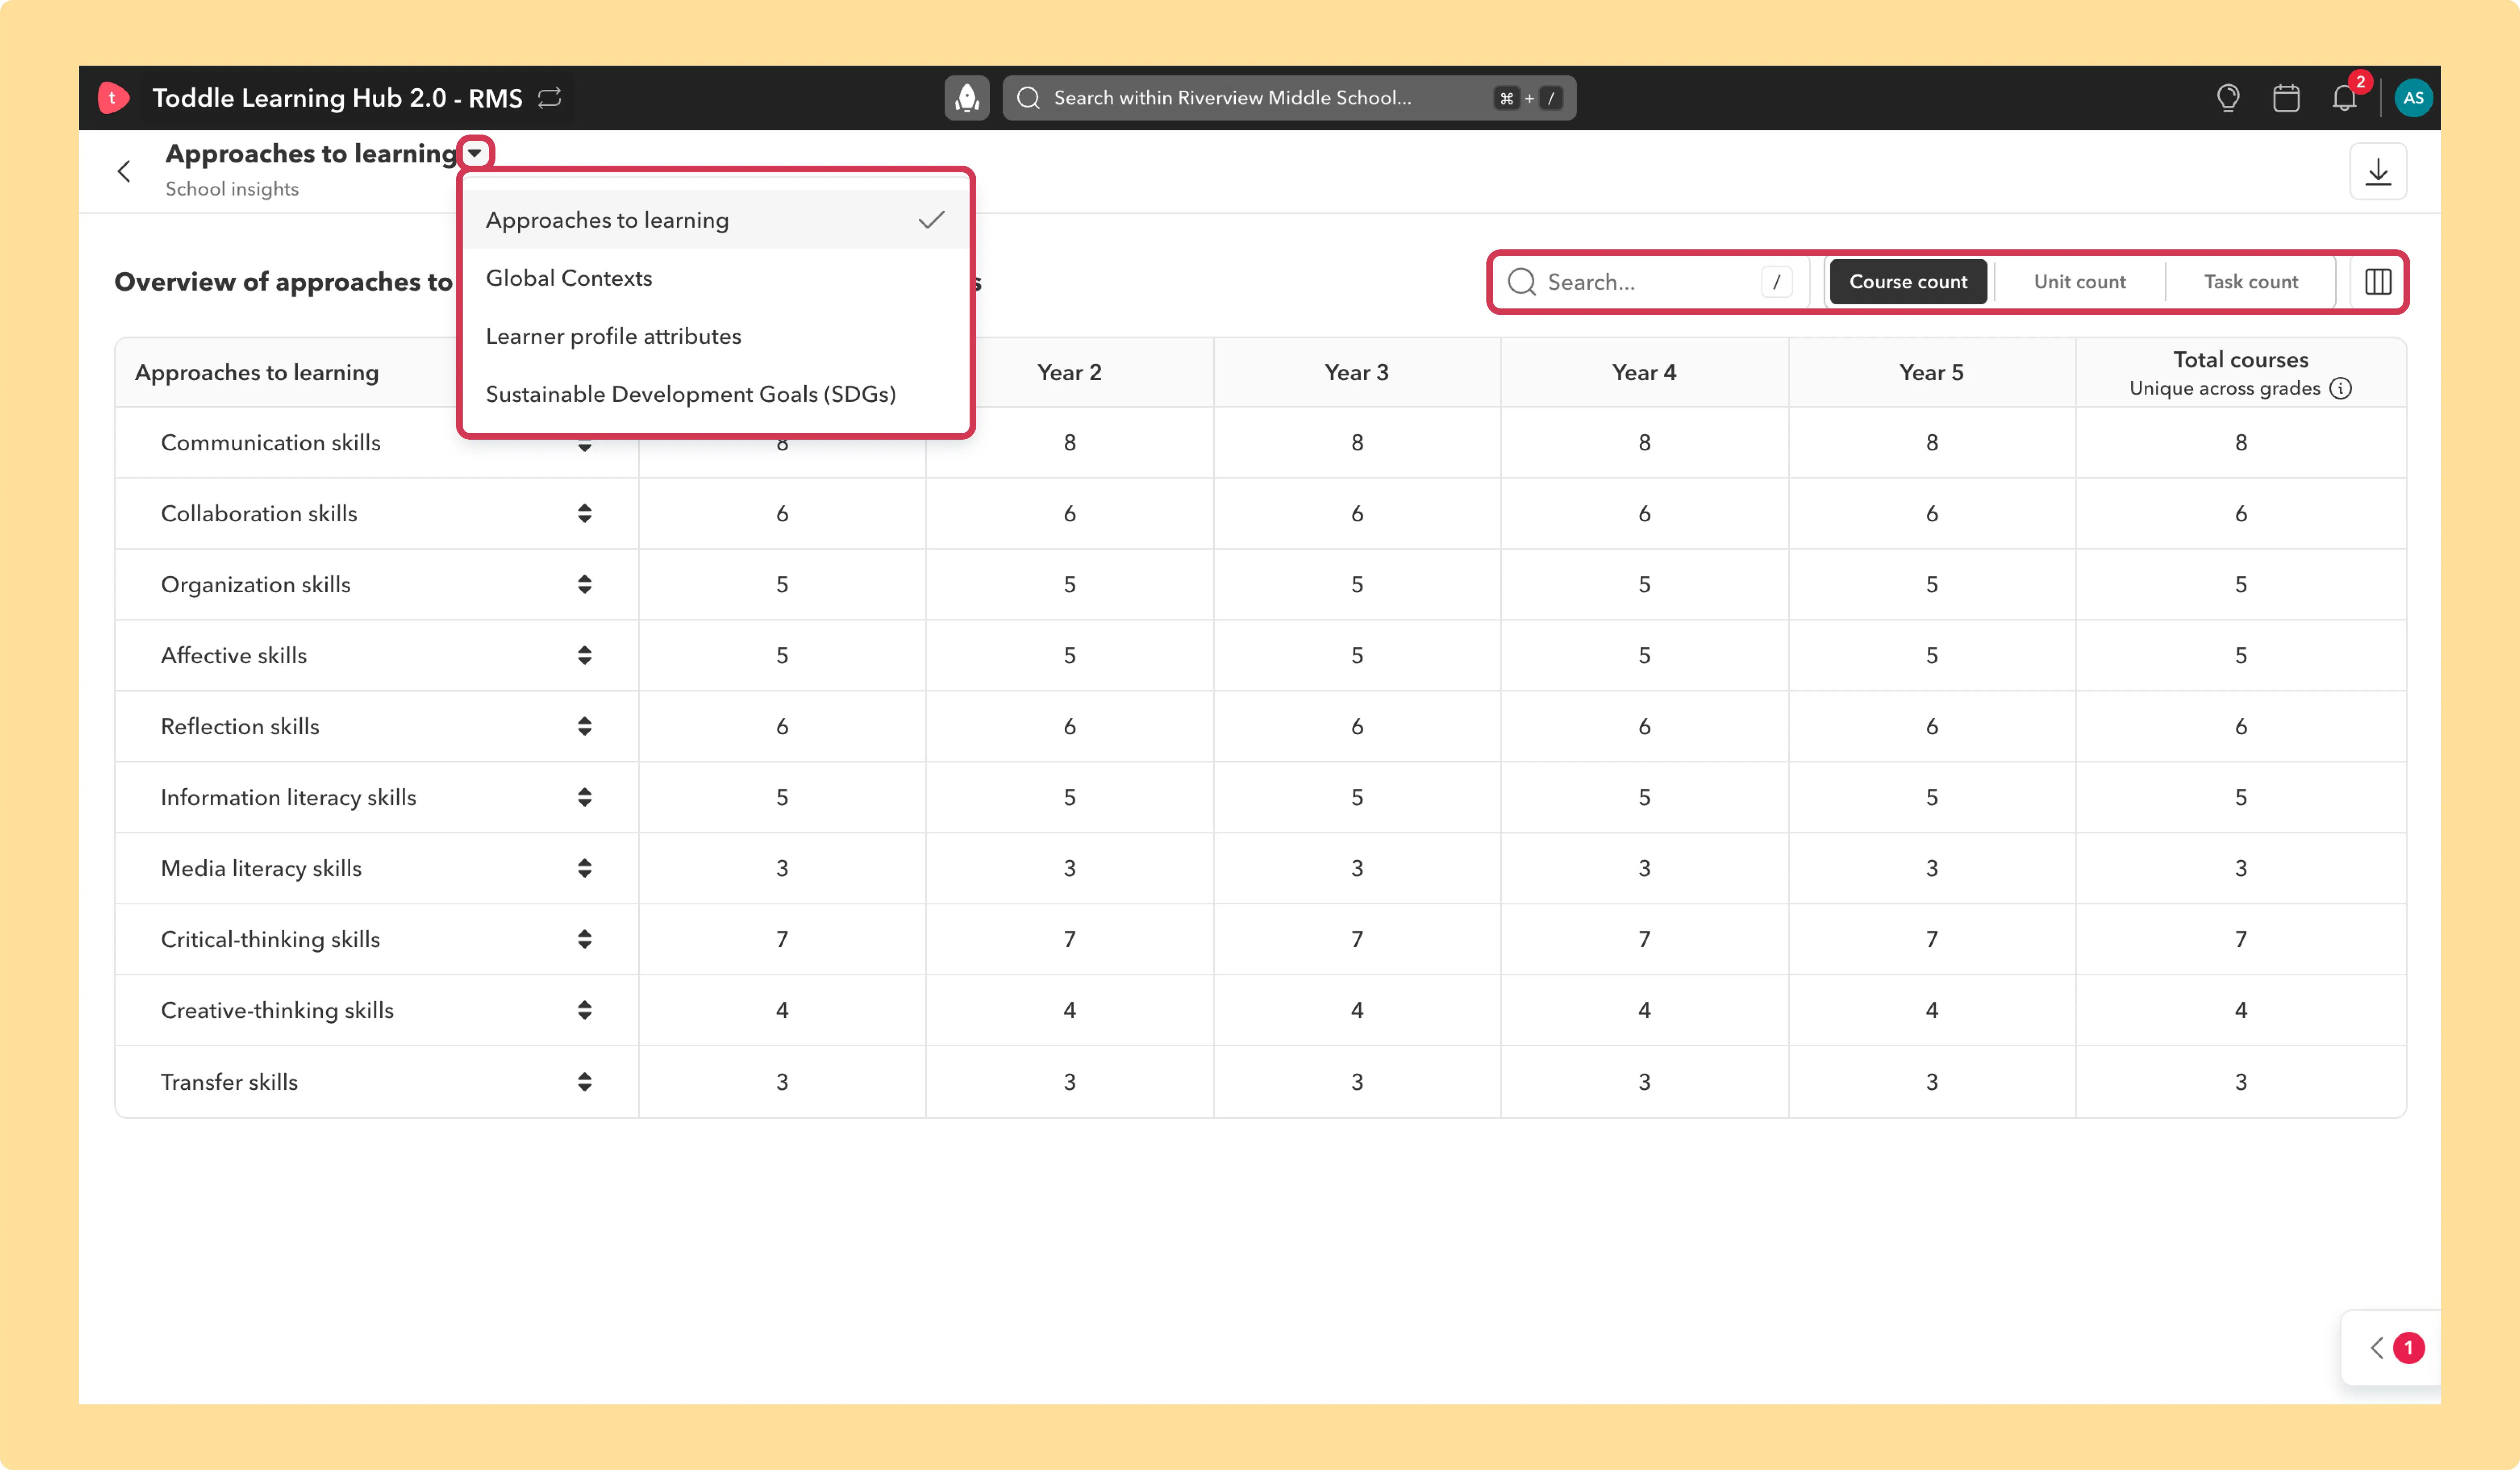Switch to the Task count view
The image size is (2520, 1470).
(x=2251, y=282)
